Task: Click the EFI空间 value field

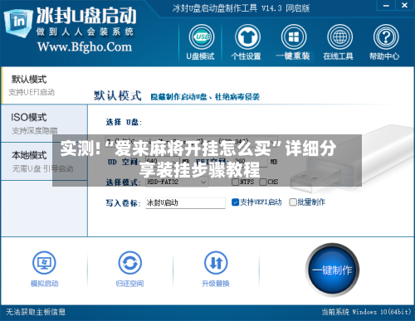Action: click(250, 162)
